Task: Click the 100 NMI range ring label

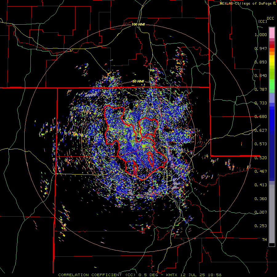Action: pyautogui.click(x=138, y=24)
